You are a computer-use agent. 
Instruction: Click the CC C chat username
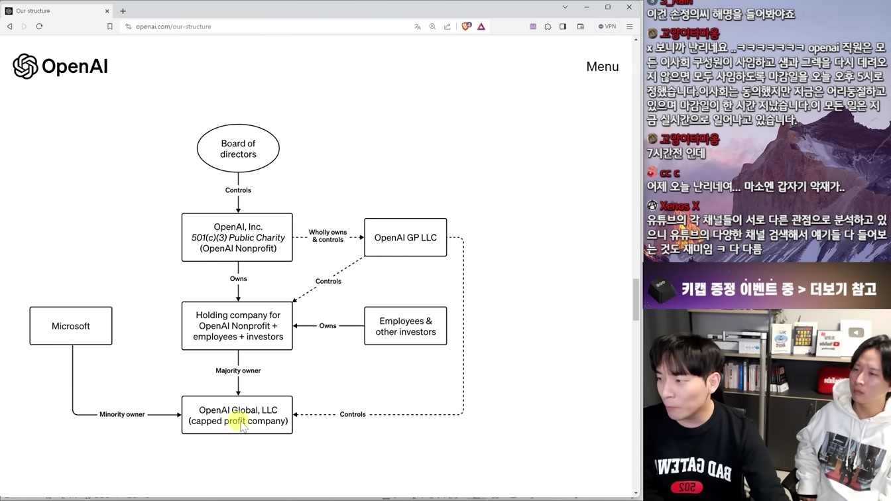(x=670, y=173)
